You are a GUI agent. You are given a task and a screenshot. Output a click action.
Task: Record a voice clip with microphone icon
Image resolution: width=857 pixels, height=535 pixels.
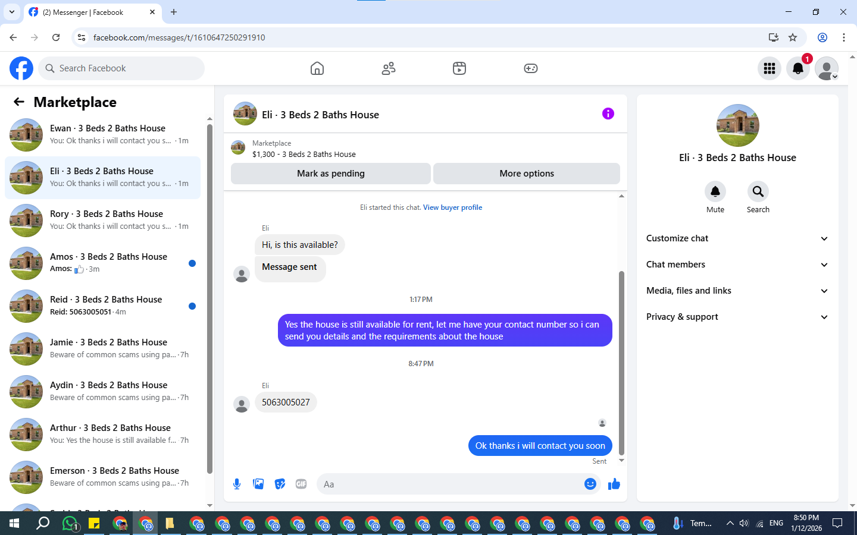(237, 484)
